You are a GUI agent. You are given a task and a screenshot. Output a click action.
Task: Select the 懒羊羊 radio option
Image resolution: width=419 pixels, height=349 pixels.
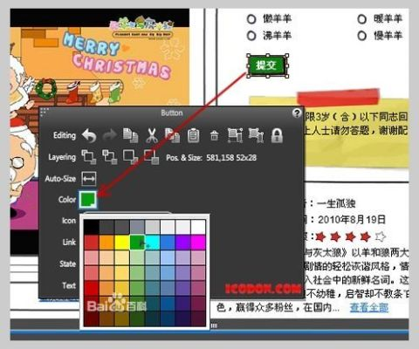click(251, 19)
